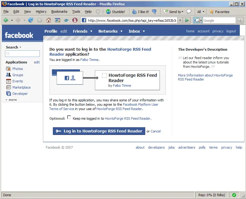246x199 pixels.
Task: Open the Bookmarks menu
Action: point(59,12)
